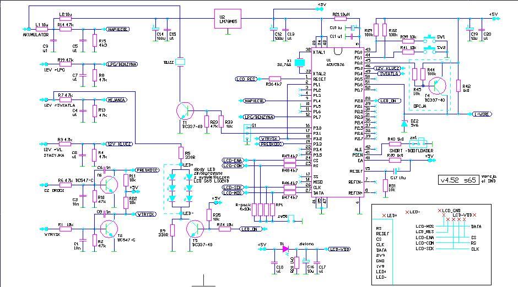Click the D1 zielona LED diode
Image resolution: width=518 pixels, height=287 pixels.
coord(285,249)
